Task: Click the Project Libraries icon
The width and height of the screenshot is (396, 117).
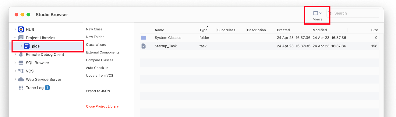Action: point(21,38)
